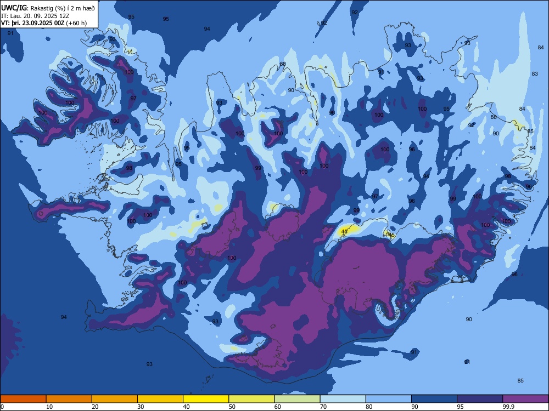Choose the medium blue 90–95 legend swatch
The width and height of the screenshot is (549, 411).
click(x=434, y=399)
